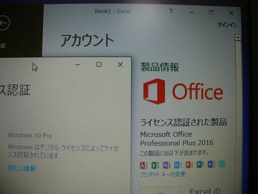Click the PowerPoint app icon
This screenshot has height=194, width=258.
189,165
